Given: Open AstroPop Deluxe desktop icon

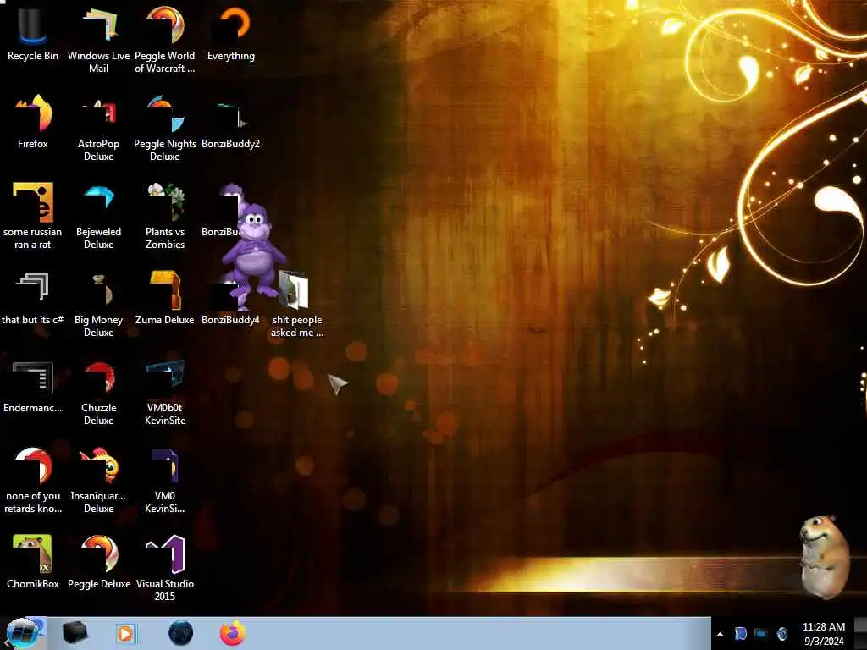Looking at the screenshot, I should coord(98,128).
